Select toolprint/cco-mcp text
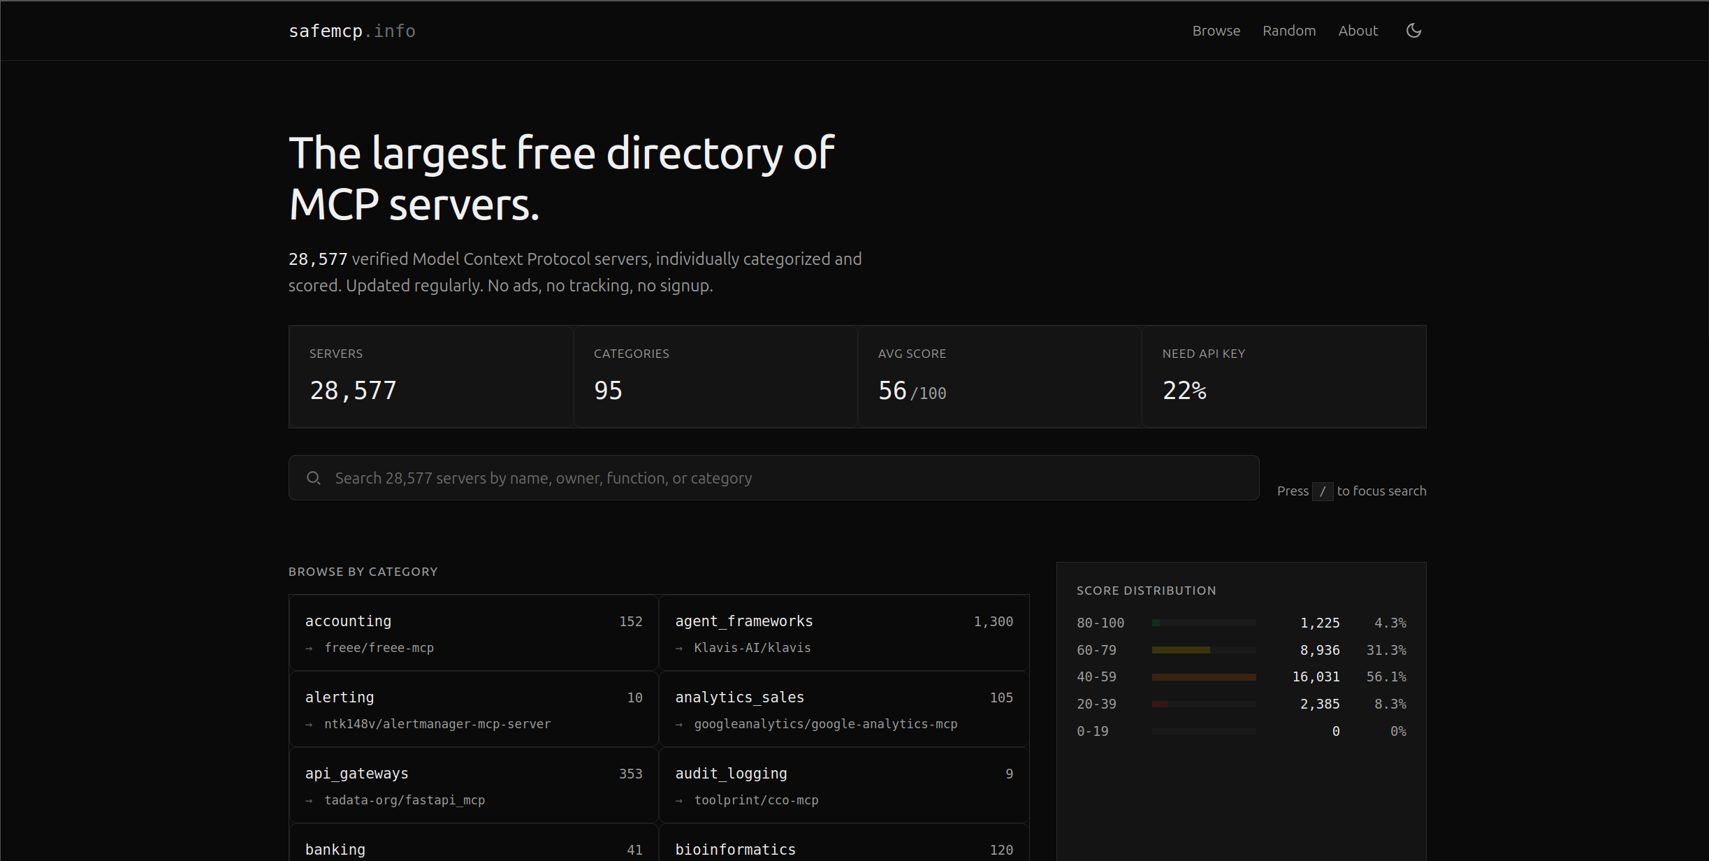The height and width of the screenshot is (861, 1709). pyautogui.click(x=756, y=800)
